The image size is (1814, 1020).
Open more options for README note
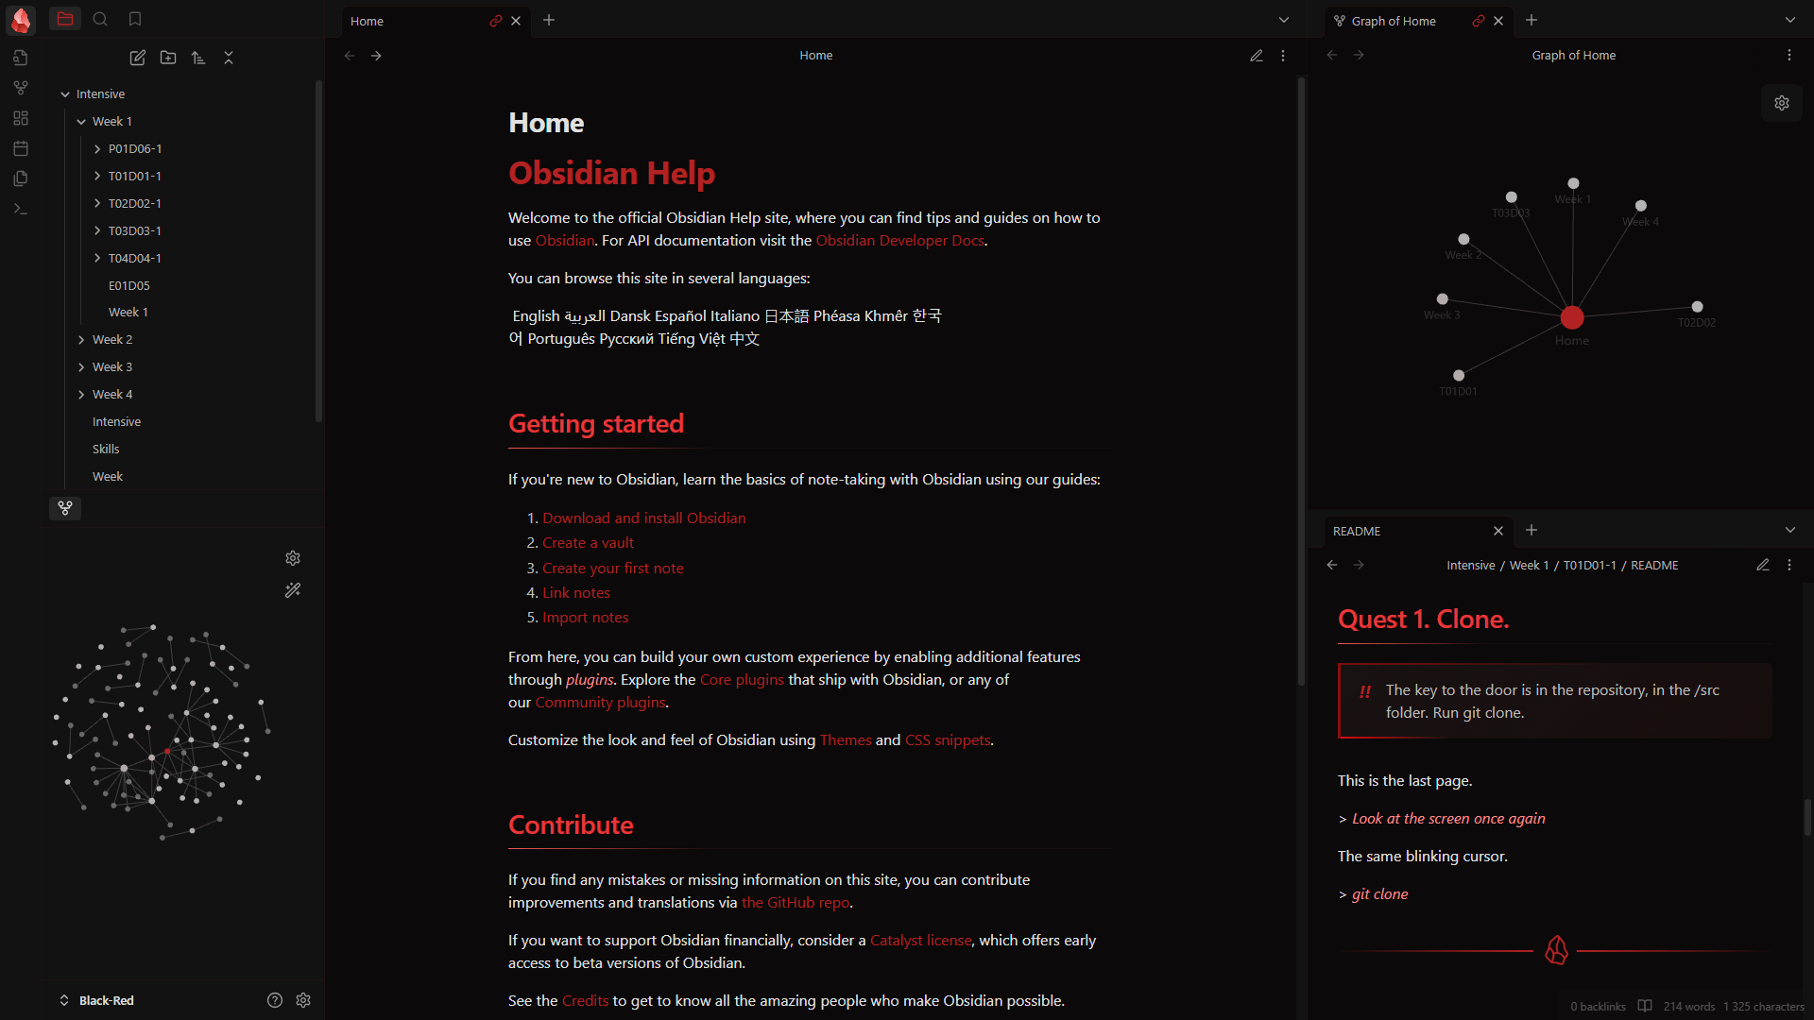[1789, 565]
